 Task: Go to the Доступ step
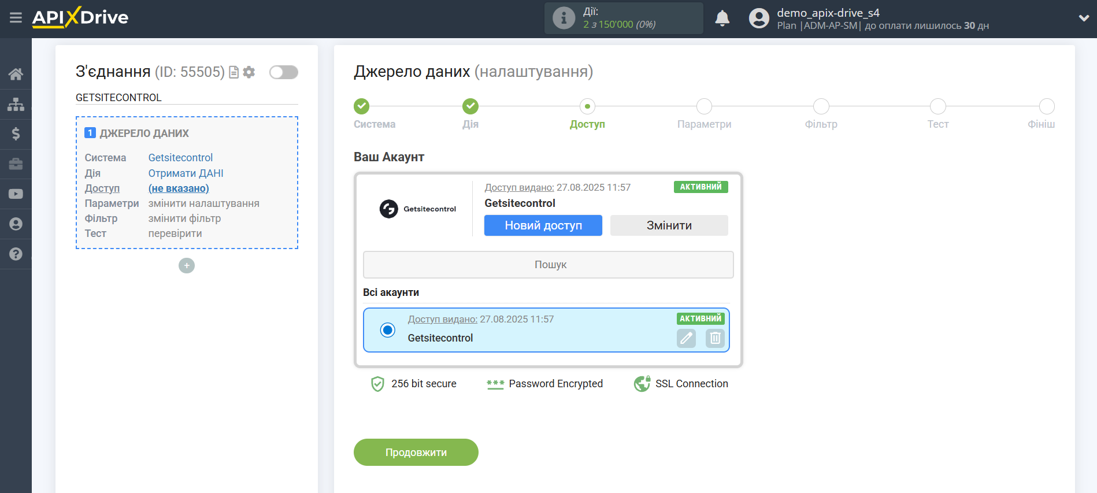587,106
